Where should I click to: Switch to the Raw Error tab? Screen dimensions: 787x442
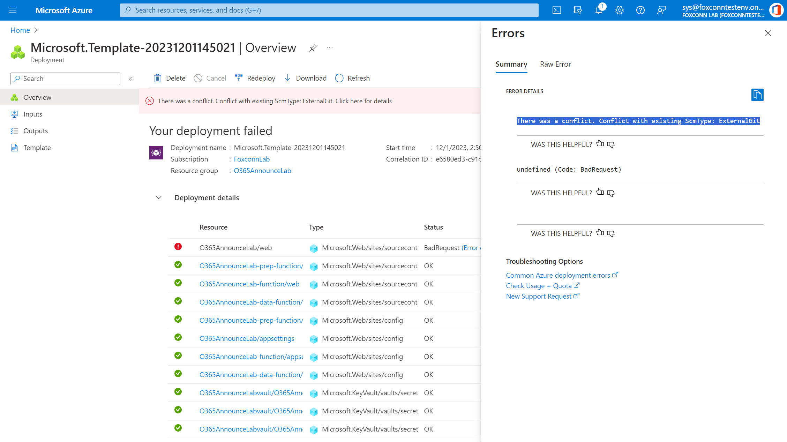click(x=555, y=64)
